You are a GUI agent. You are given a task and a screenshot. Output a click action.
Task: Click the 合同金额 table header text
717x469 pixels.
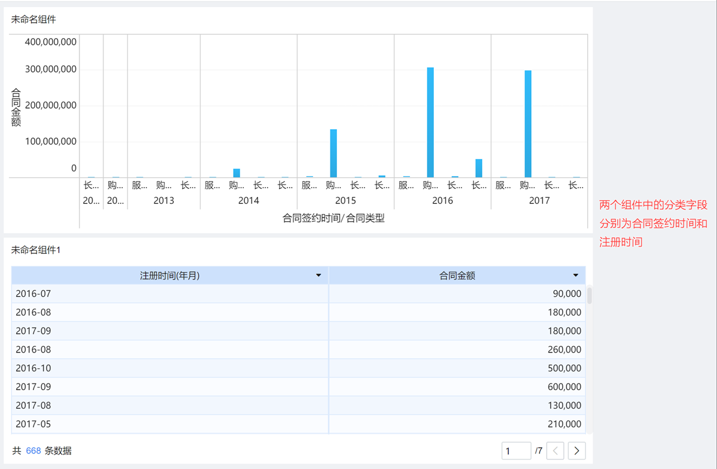457,275
